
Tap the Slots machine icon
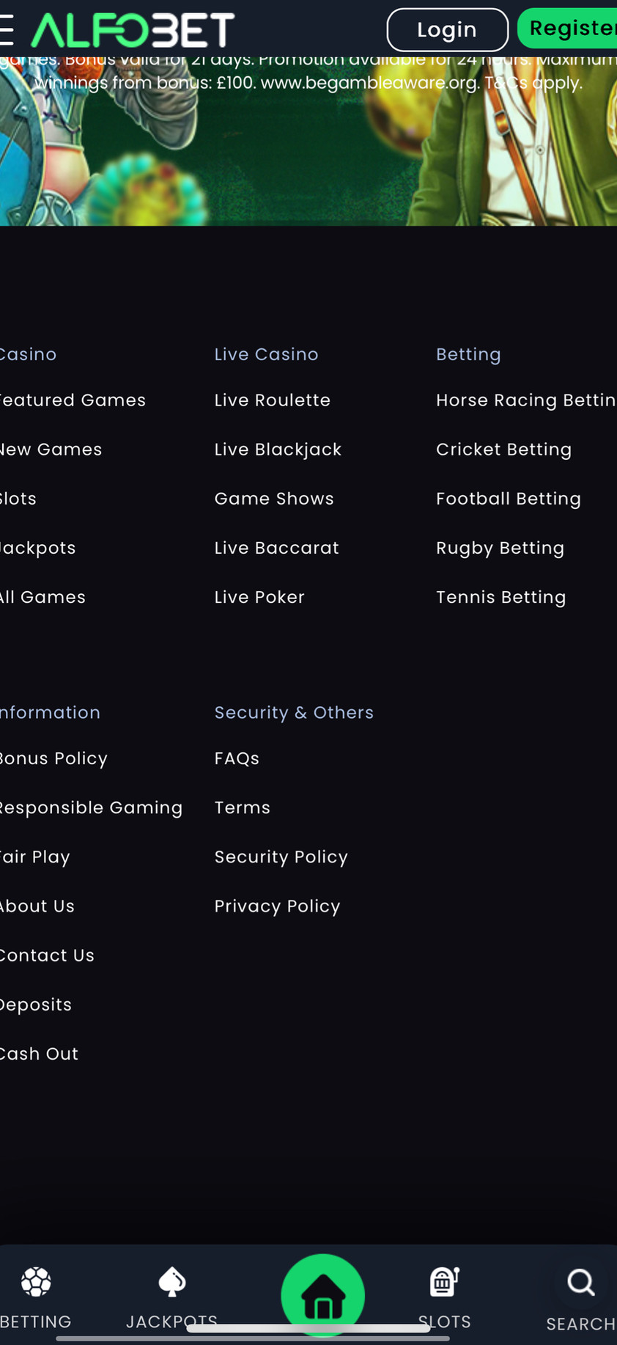(444, 1282)
